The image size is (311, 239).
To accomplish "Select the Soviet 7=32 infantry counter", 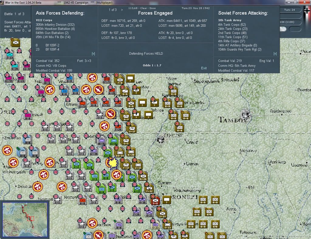I will 149,188.
